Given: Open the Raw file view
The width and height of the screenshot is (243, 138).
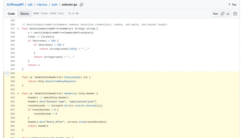Looking at the screenshot, I should tap(215, 14).
